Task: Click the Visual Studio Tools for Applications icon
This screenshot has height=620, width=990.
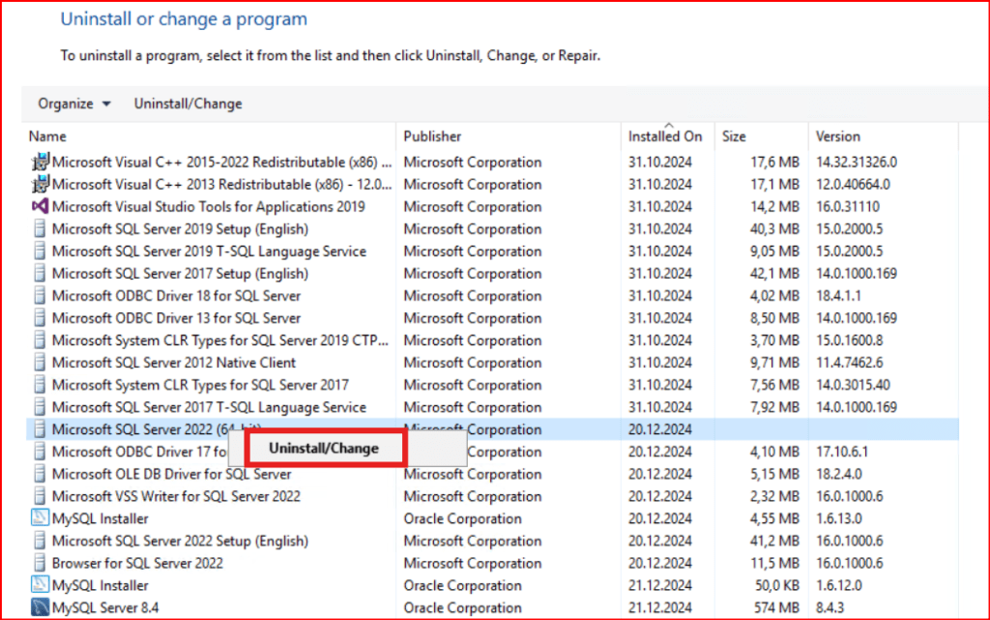Action: 40,207
